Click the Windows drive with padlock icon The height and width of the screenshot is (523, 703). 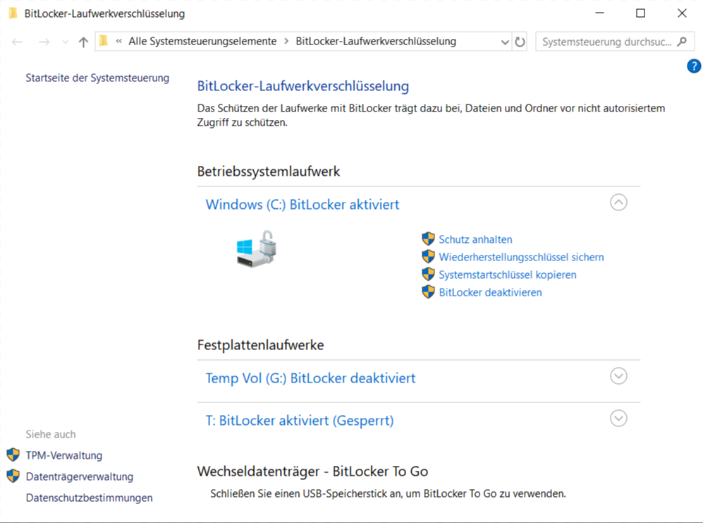(x=257, y=249)
